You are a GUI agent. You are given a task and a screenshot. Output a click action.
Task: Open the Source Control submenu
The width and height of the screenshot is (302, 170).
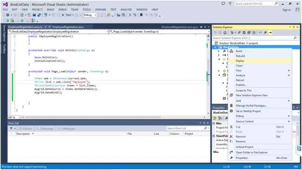coord(260,122)
